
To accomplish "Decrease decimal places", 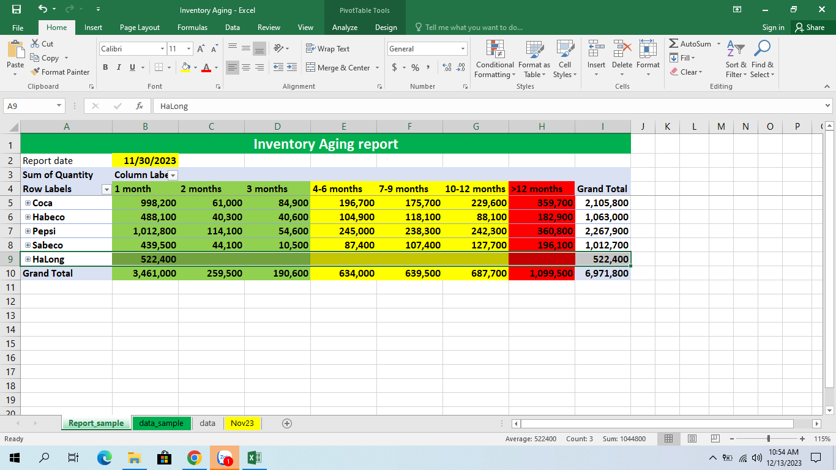I will (461, 67).
